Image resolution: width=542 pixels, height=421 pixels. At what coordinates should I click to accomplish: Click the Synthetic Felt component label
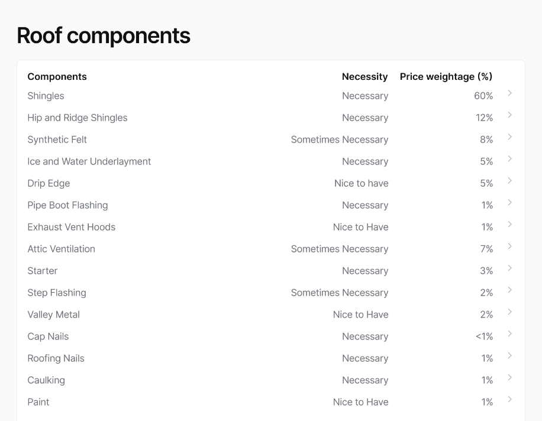(57, 140)
